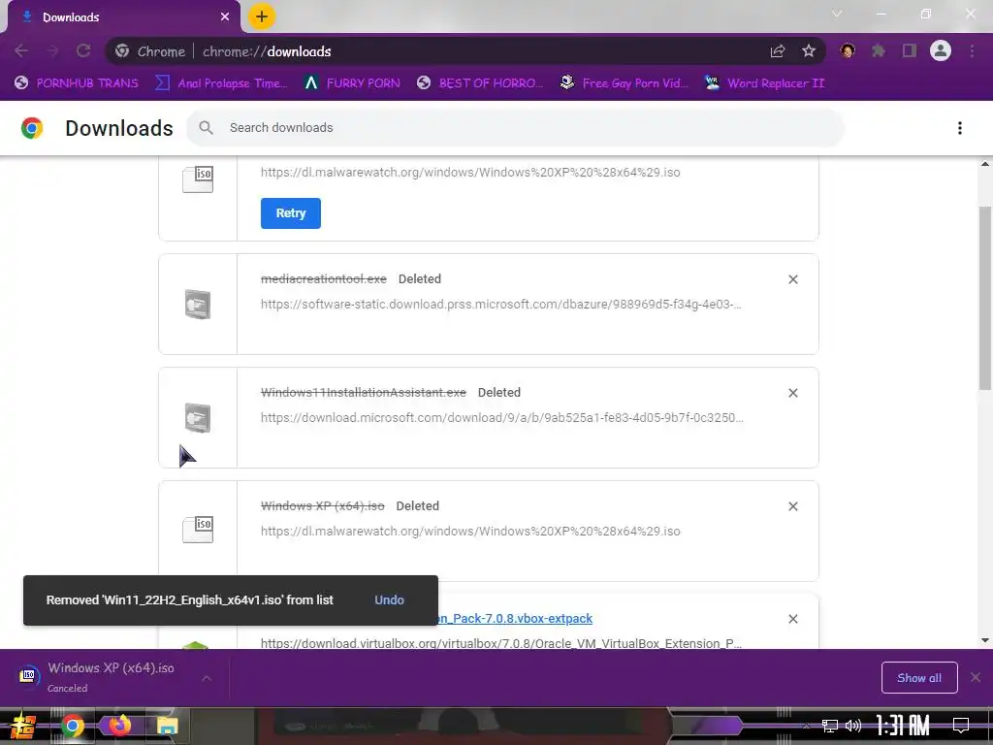The height and width of the screenshot is (745, 993).
Task: Open the volume control in system tray
Action: click(853, 726)
